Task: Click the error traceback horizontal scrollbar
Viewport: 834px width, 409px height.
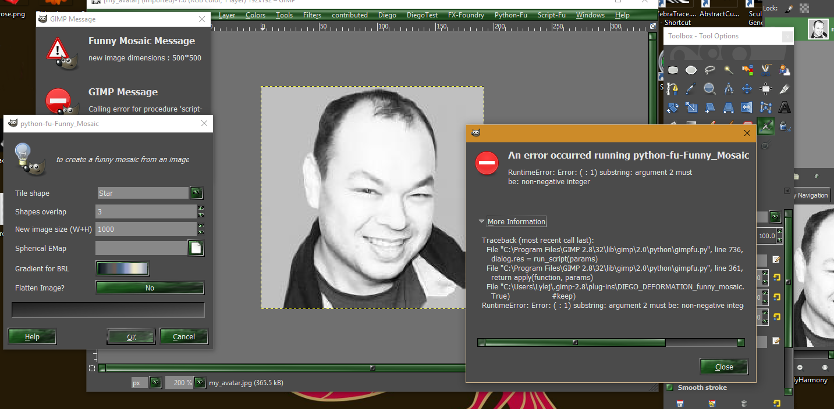Action: [611, 343]
